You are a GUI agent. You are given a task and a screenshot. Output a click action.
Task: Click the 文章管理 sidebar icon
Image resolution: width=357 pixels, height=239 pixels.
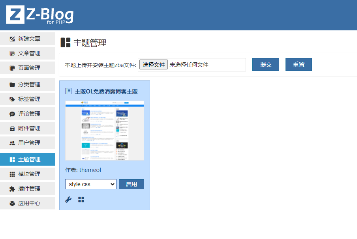click(x=12, y=53)
